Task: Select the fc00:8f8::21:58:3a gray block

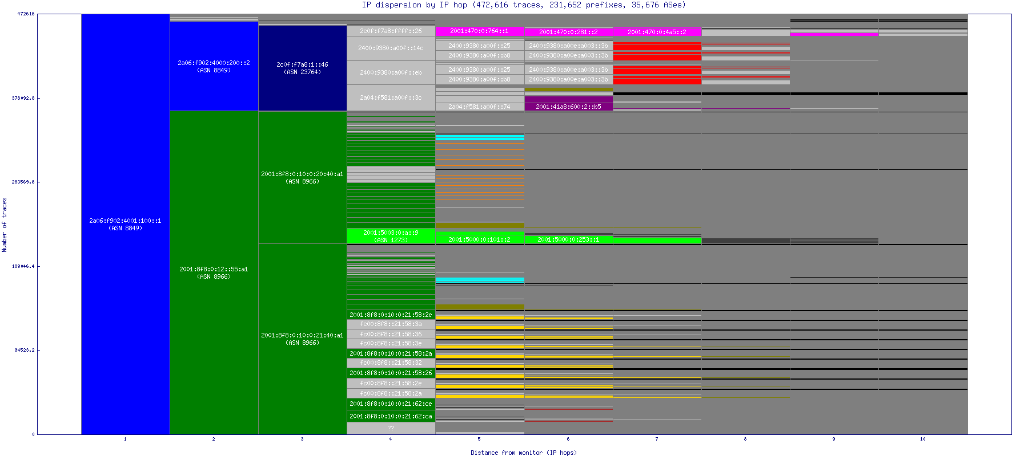Action: [391, 324]
